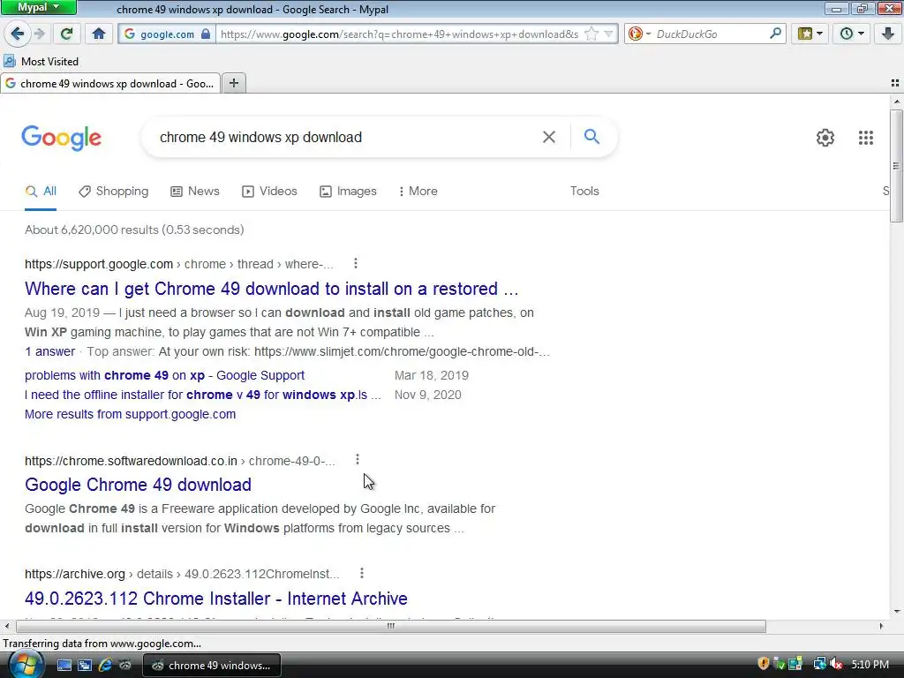Image resolution: width=904 pixels, height=678 pixels.
Task: Click Switch between windows quick launch icon
Action: [x=85, y=666]
